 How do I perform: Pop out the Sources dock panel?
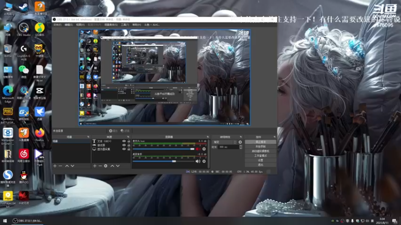pos(128,137)
